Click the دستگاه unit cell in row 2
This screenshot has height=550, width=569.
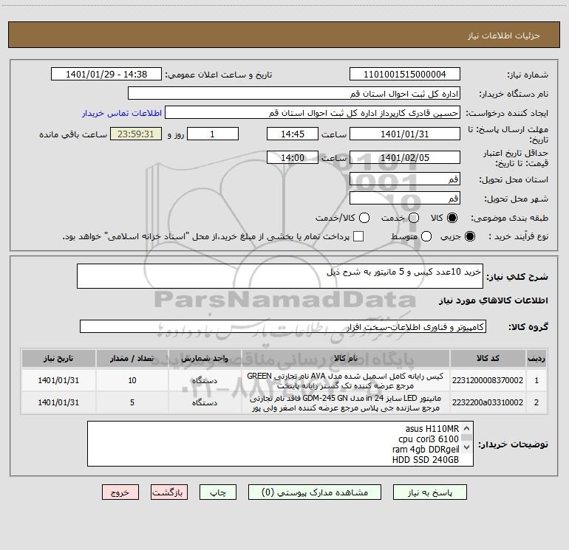click(x=205, y=403)
